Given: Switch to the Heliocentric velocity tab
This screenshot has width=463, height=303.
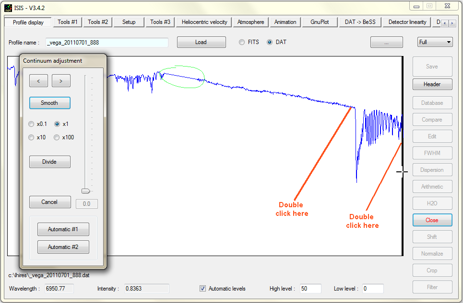Looking at the screenshot, I should (204, 22).
